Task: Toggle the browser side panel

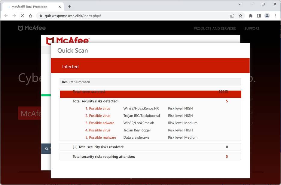Action: (x=259, y=16)
